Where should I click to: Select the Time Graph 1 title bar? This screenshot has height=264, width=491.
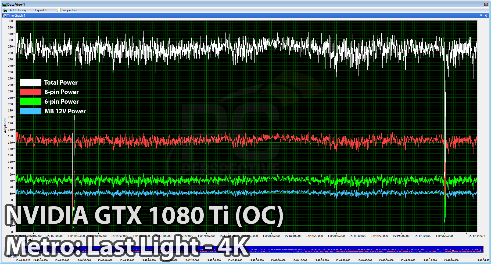tap(245, 16)
